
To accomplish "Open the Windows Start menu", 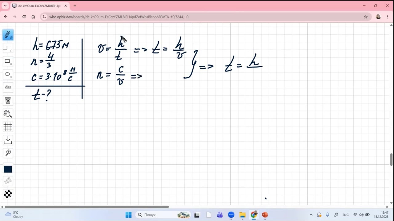I will [128, 215].
